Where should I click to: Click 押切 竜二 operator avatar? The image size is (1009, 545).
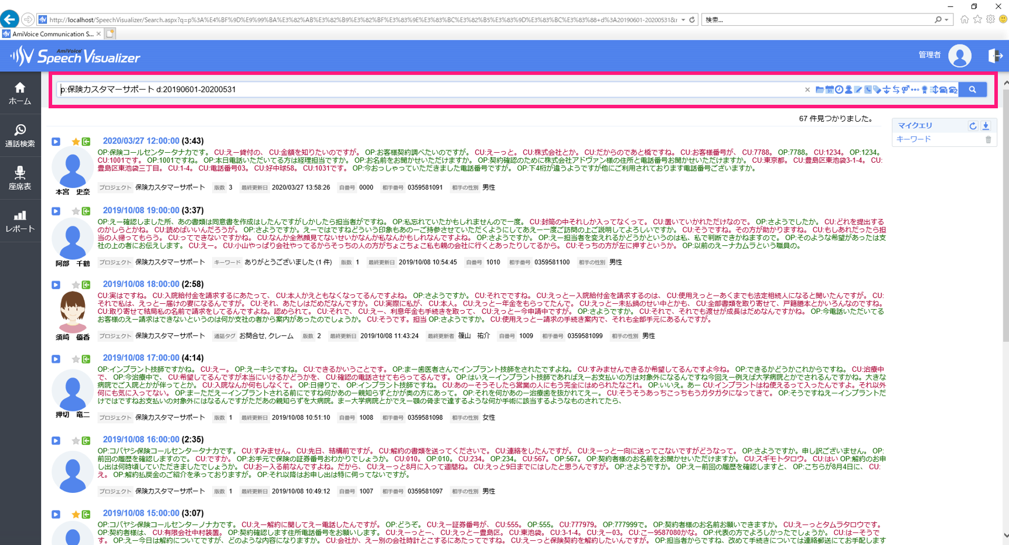click(73, 390)
